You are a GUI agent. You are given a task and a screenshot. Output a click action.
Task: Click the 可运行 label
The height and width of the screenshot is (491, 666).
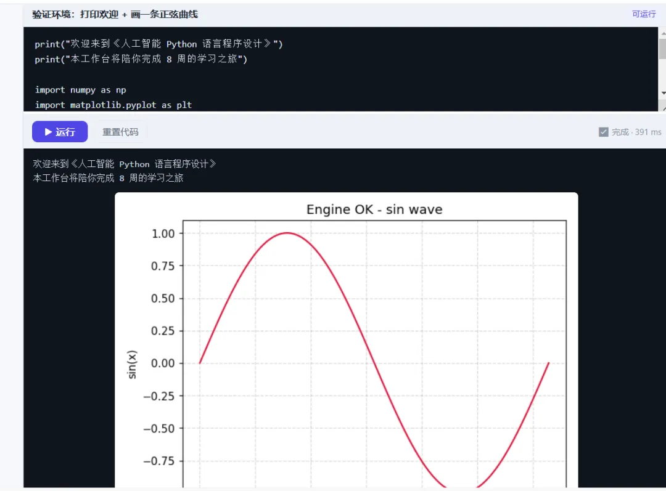(x=644, y=14)
